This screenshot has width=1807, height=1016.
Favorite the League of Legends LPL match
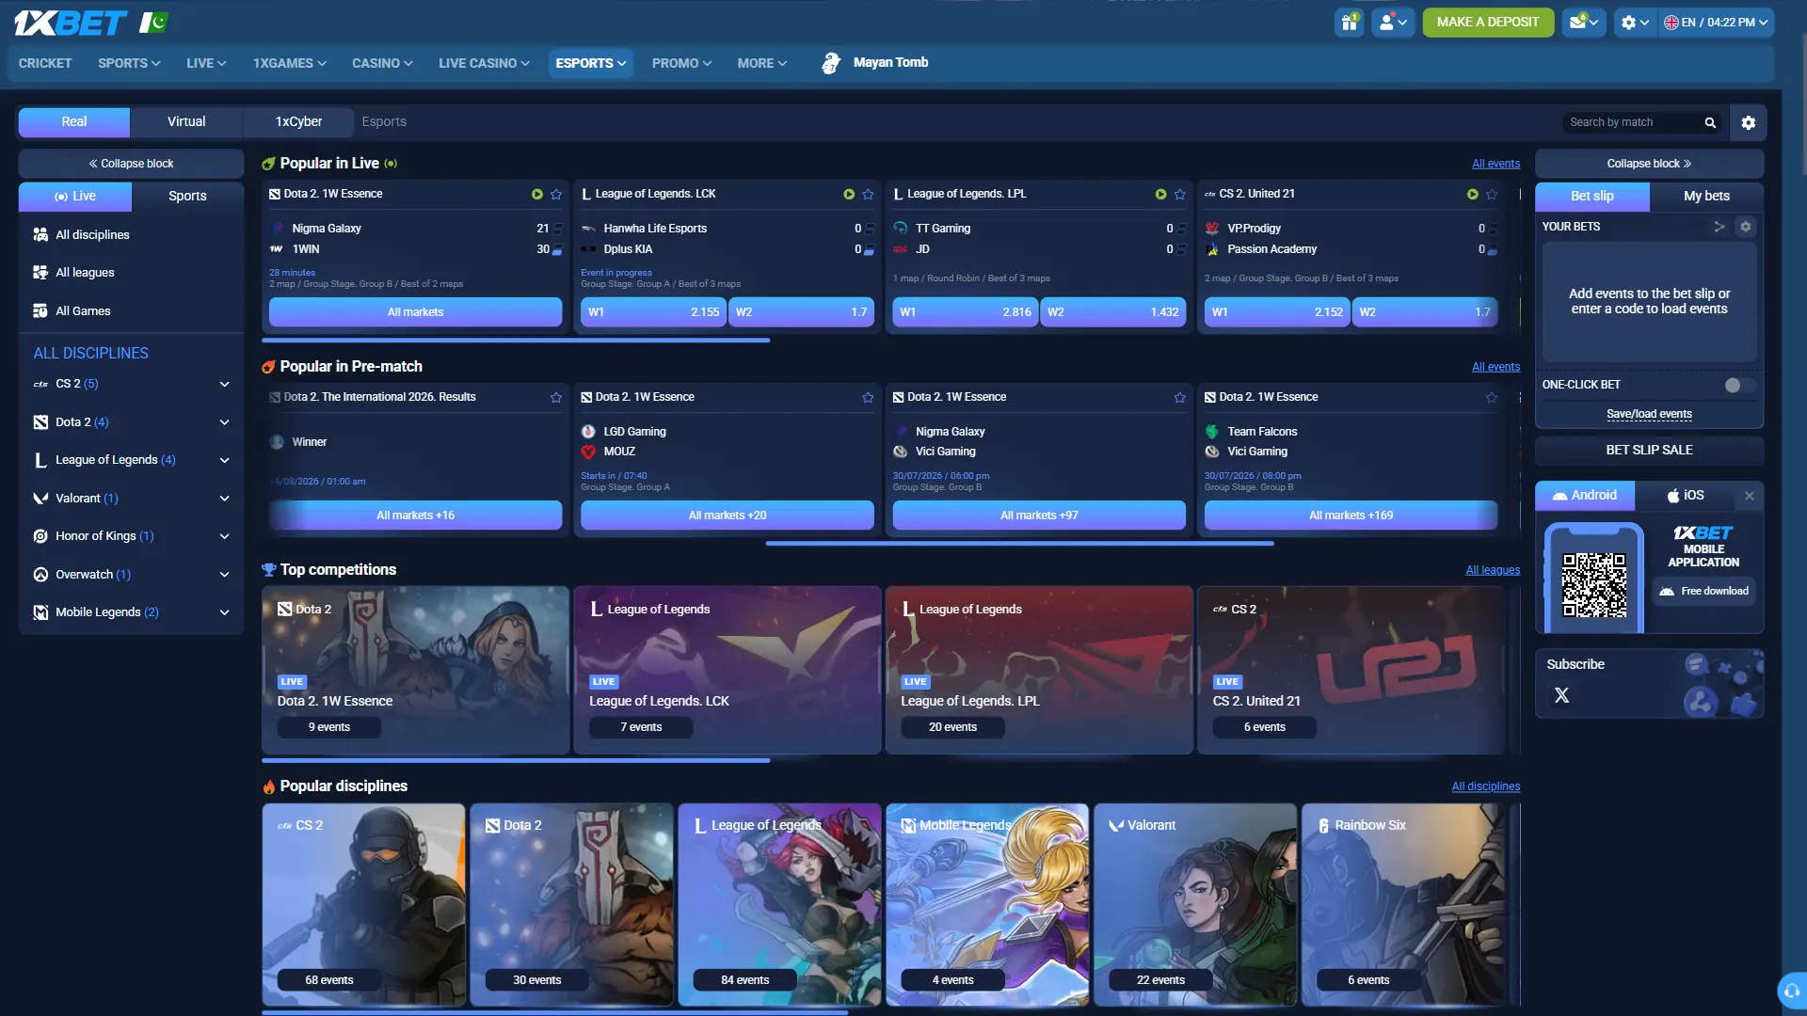click(x=1179, y=195)
